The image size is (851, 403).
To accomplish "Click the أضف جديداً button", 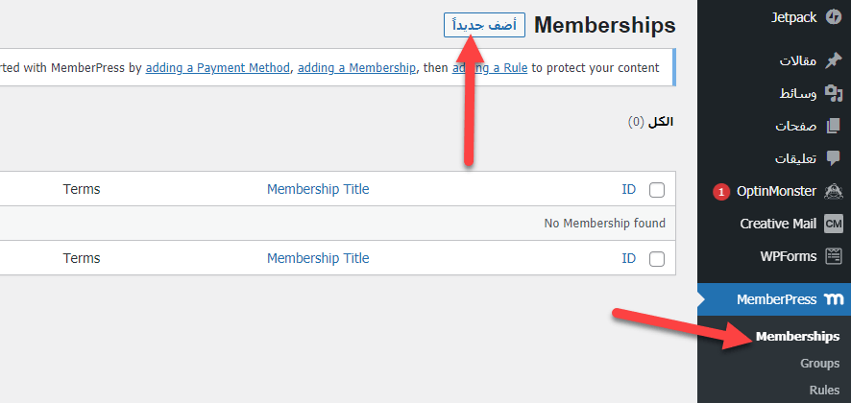I will tap(484, 25).
